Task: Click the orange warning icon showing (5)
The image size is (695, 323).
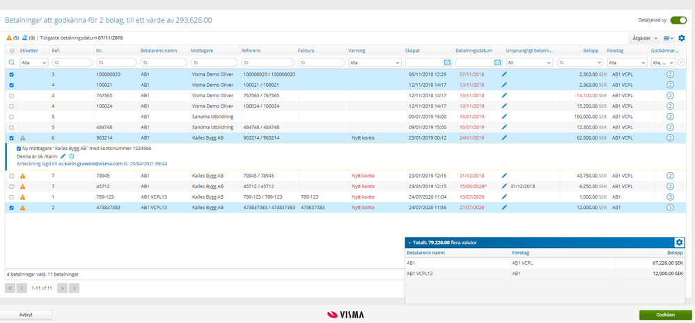Action: click(x=9, y=38)
